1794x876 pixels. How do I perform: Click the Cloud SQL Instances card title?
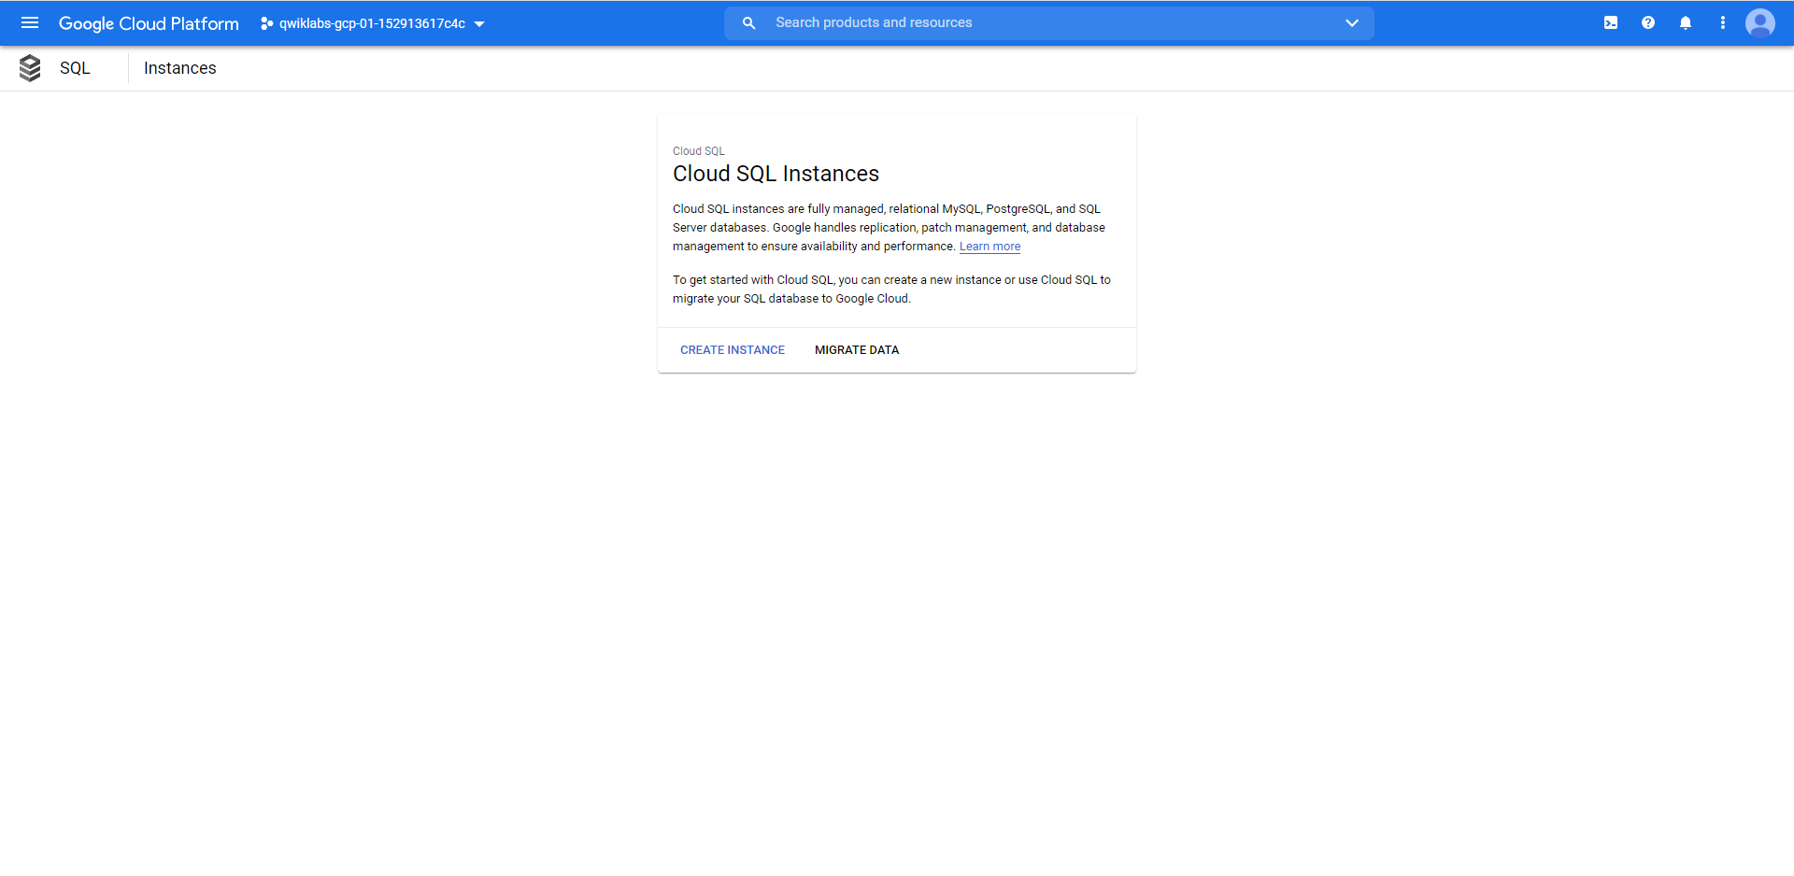click(x=776, y=174)
